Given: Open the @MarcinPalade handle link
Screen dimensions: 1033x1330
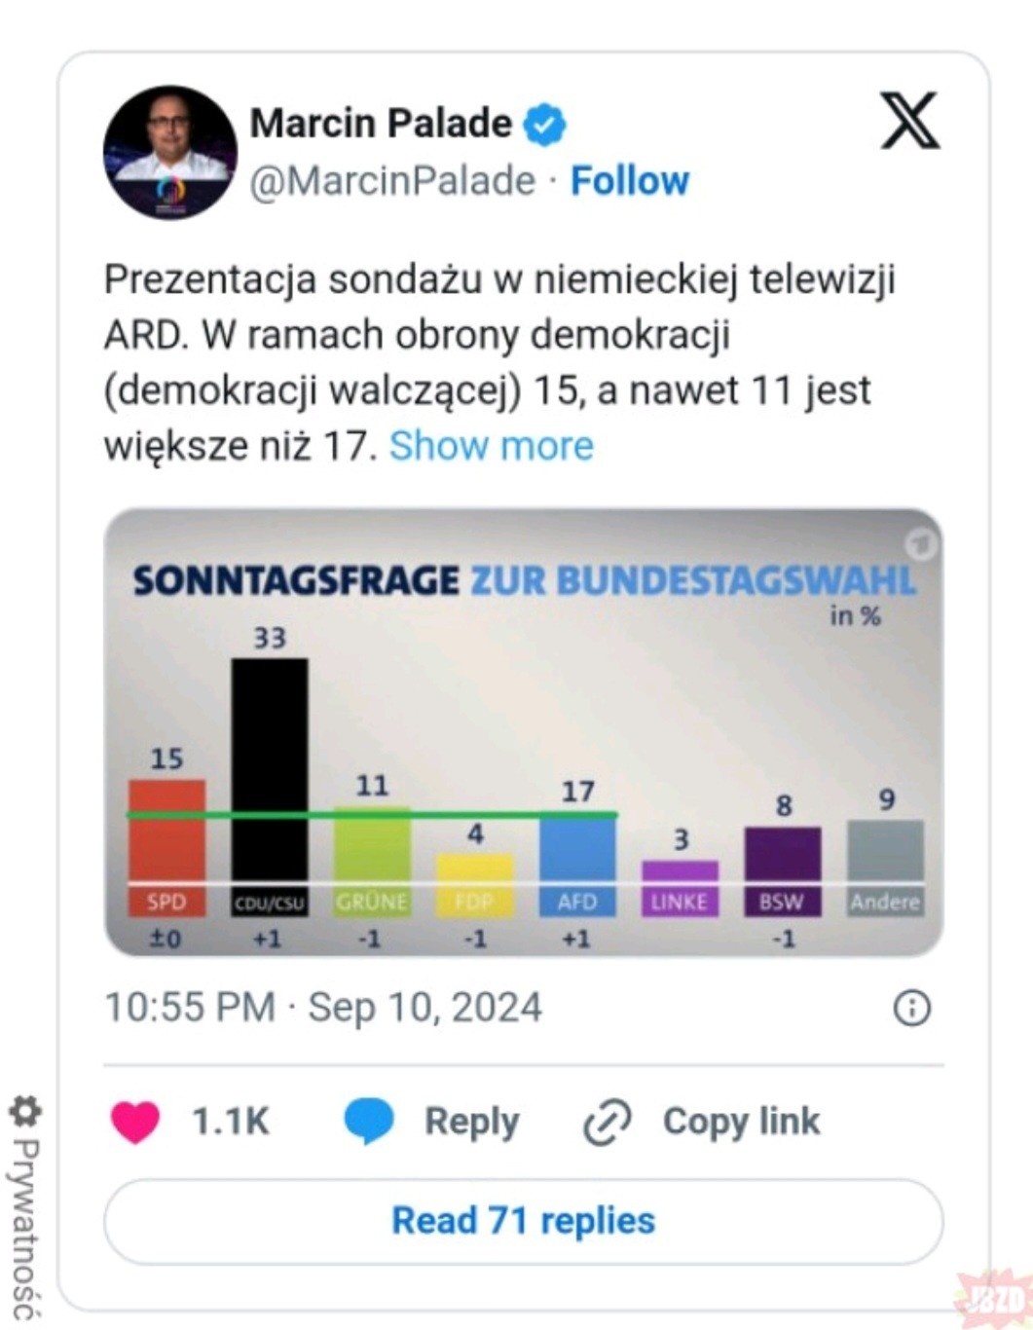Looking at the screenshot, I should tap(392, 181).
